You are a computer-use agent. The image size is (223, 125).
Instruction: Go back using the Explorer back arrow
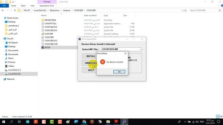[3, 10]
